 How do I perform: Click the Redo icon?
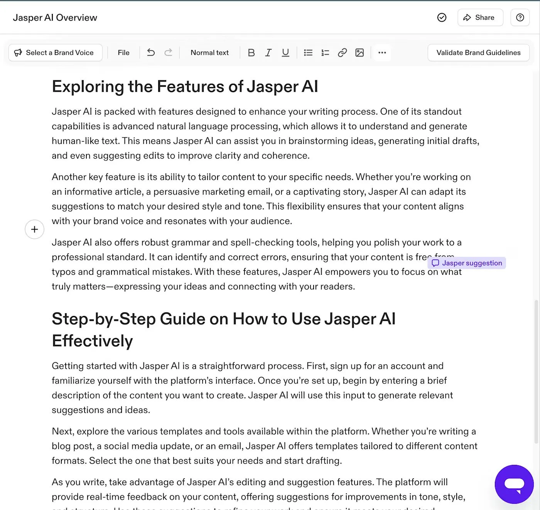click(x=169, y=52)
